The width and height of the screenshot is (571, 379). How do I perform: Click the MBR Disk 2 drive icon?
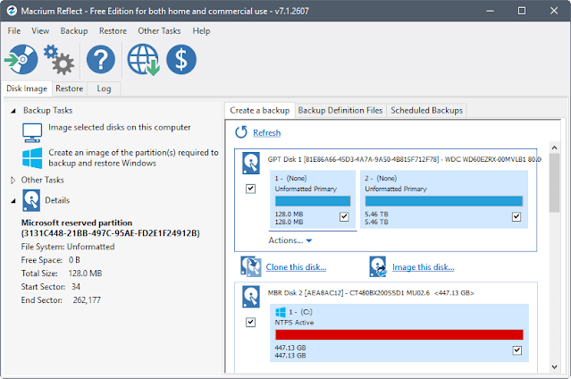(x=251, y=297)
